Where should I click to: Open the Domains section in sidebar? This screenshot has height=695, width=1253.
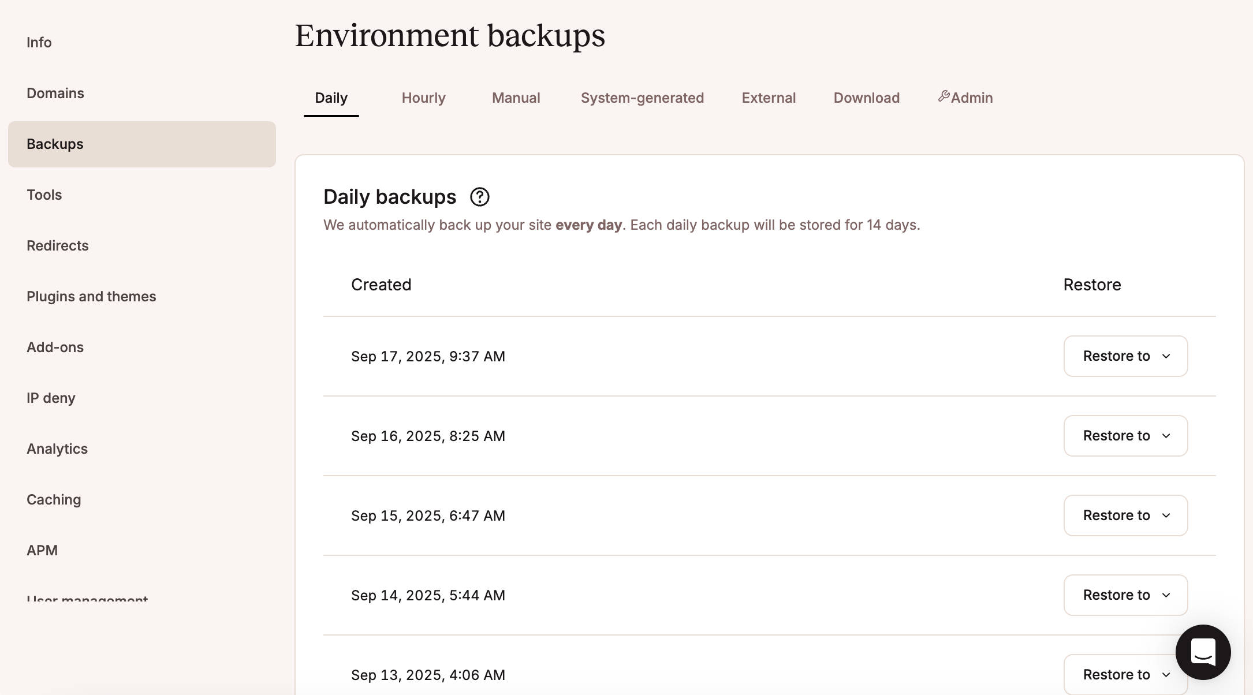tap(55, 93)
